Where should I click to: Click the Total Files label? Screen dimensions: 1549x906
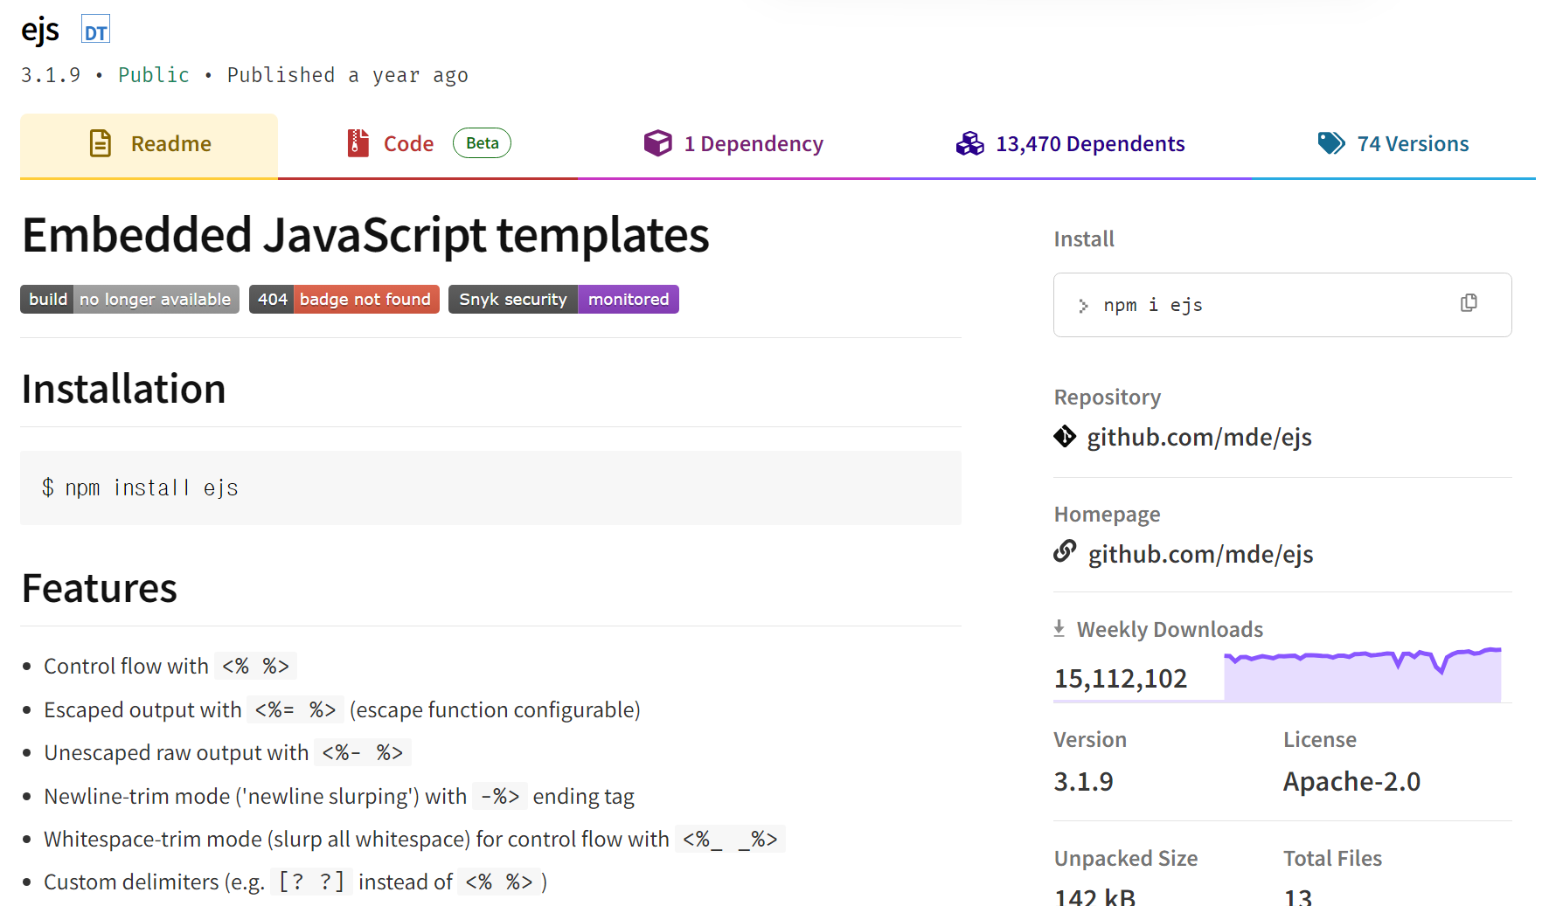coord(1332,858)
